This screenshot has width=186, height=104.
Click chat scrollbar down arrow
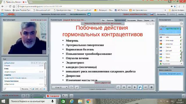click(x=45, y=86)
